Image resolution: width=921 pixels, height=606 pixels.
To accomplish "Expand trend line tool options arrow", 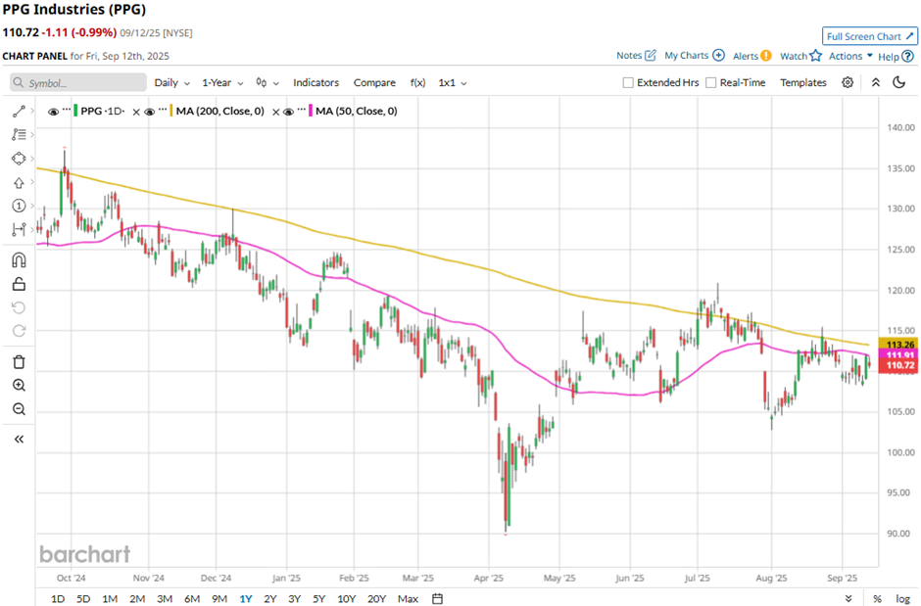I will pyautogui.click(x=31, y=111).
